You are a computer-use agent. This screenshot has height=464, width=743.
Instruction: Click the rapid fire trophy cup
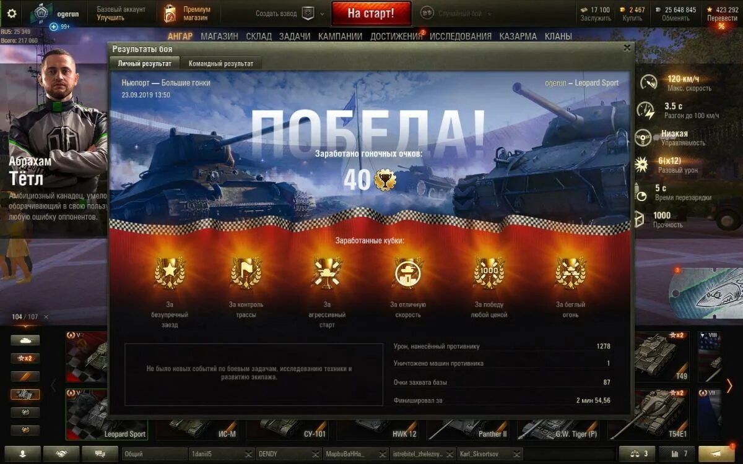pos(570,273)
